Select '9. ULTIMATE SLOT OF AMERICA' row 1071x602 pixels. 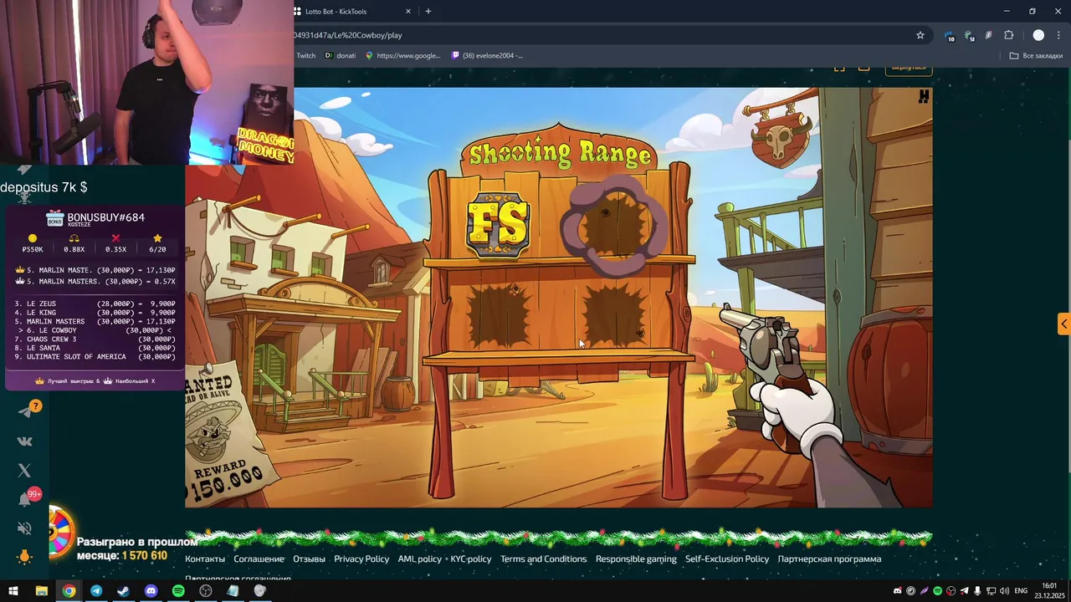click(x=95, y=357)
